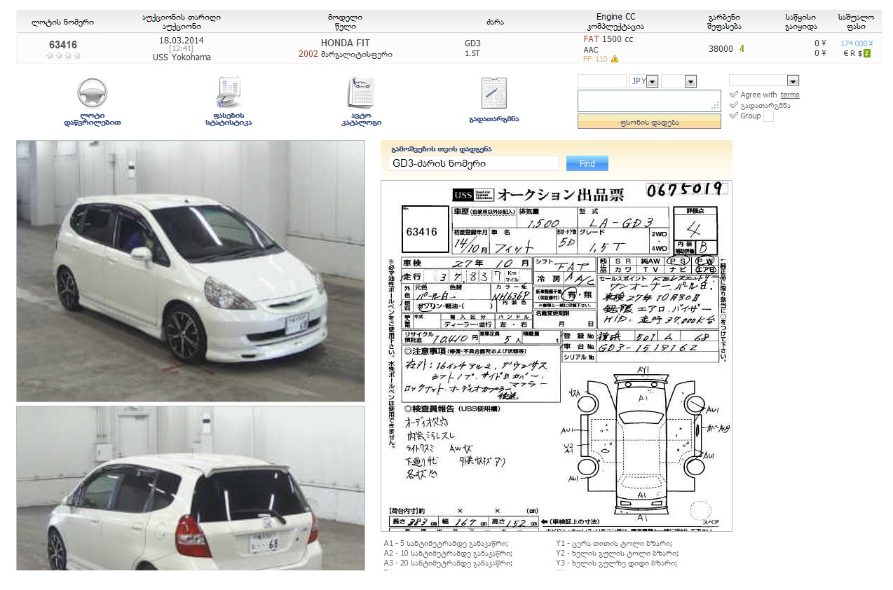Image resolution: width=893 pixels, height=590 pixels.
Task: Switch currency to dollar symbol
Action: click(x=860, y=53)
